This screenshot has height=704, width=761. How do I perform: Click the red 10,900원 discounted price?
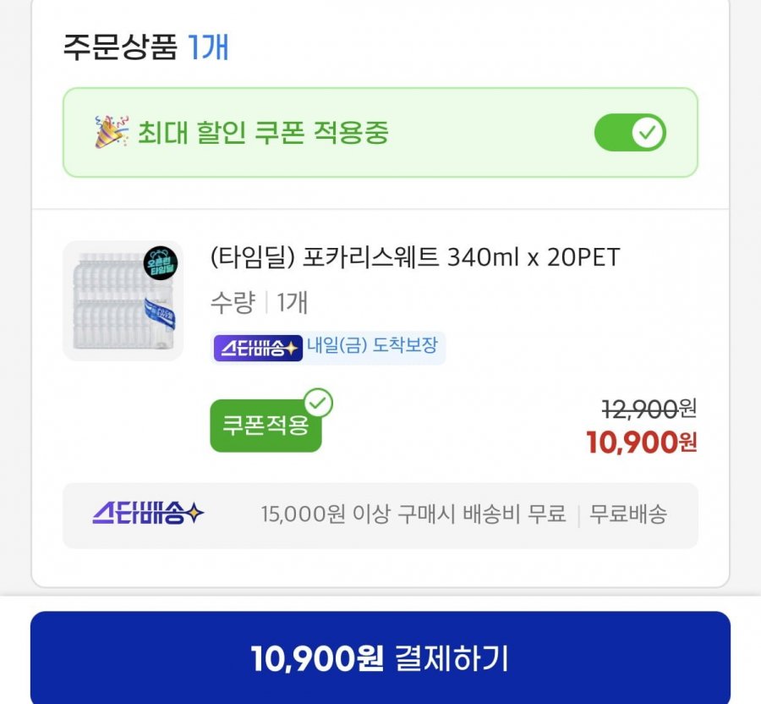coord(642,441)
